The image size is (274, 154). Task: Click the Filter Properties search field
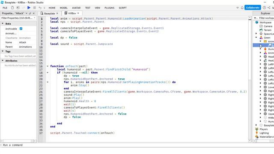18,18
